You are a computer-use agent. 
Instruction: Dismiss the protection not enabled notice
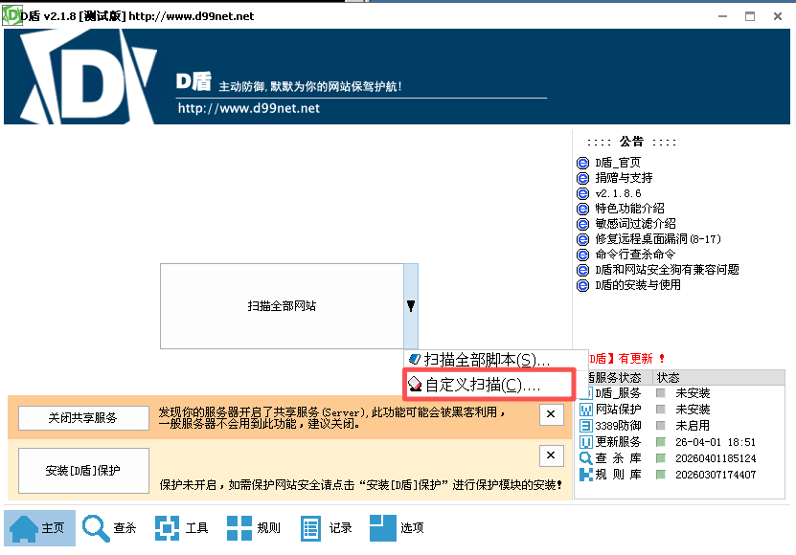click(552, 455)
